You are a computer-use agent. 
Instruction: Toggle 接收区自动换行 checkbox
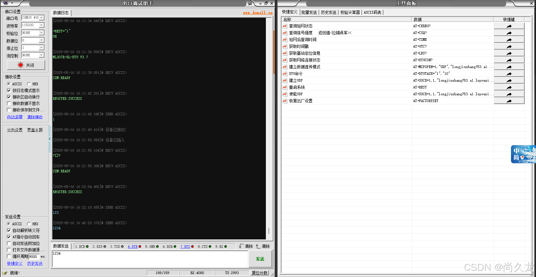pyautogui.click(x=9, y=97)
